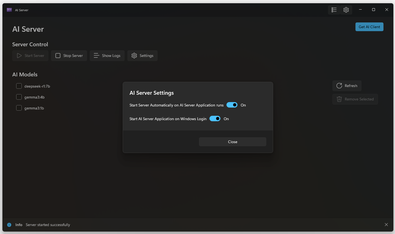Open the list view icon in title bar

coord(334,10)
